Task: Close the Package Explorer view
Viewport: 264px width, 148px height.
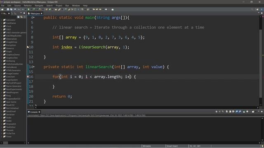Action: point(9,14)
